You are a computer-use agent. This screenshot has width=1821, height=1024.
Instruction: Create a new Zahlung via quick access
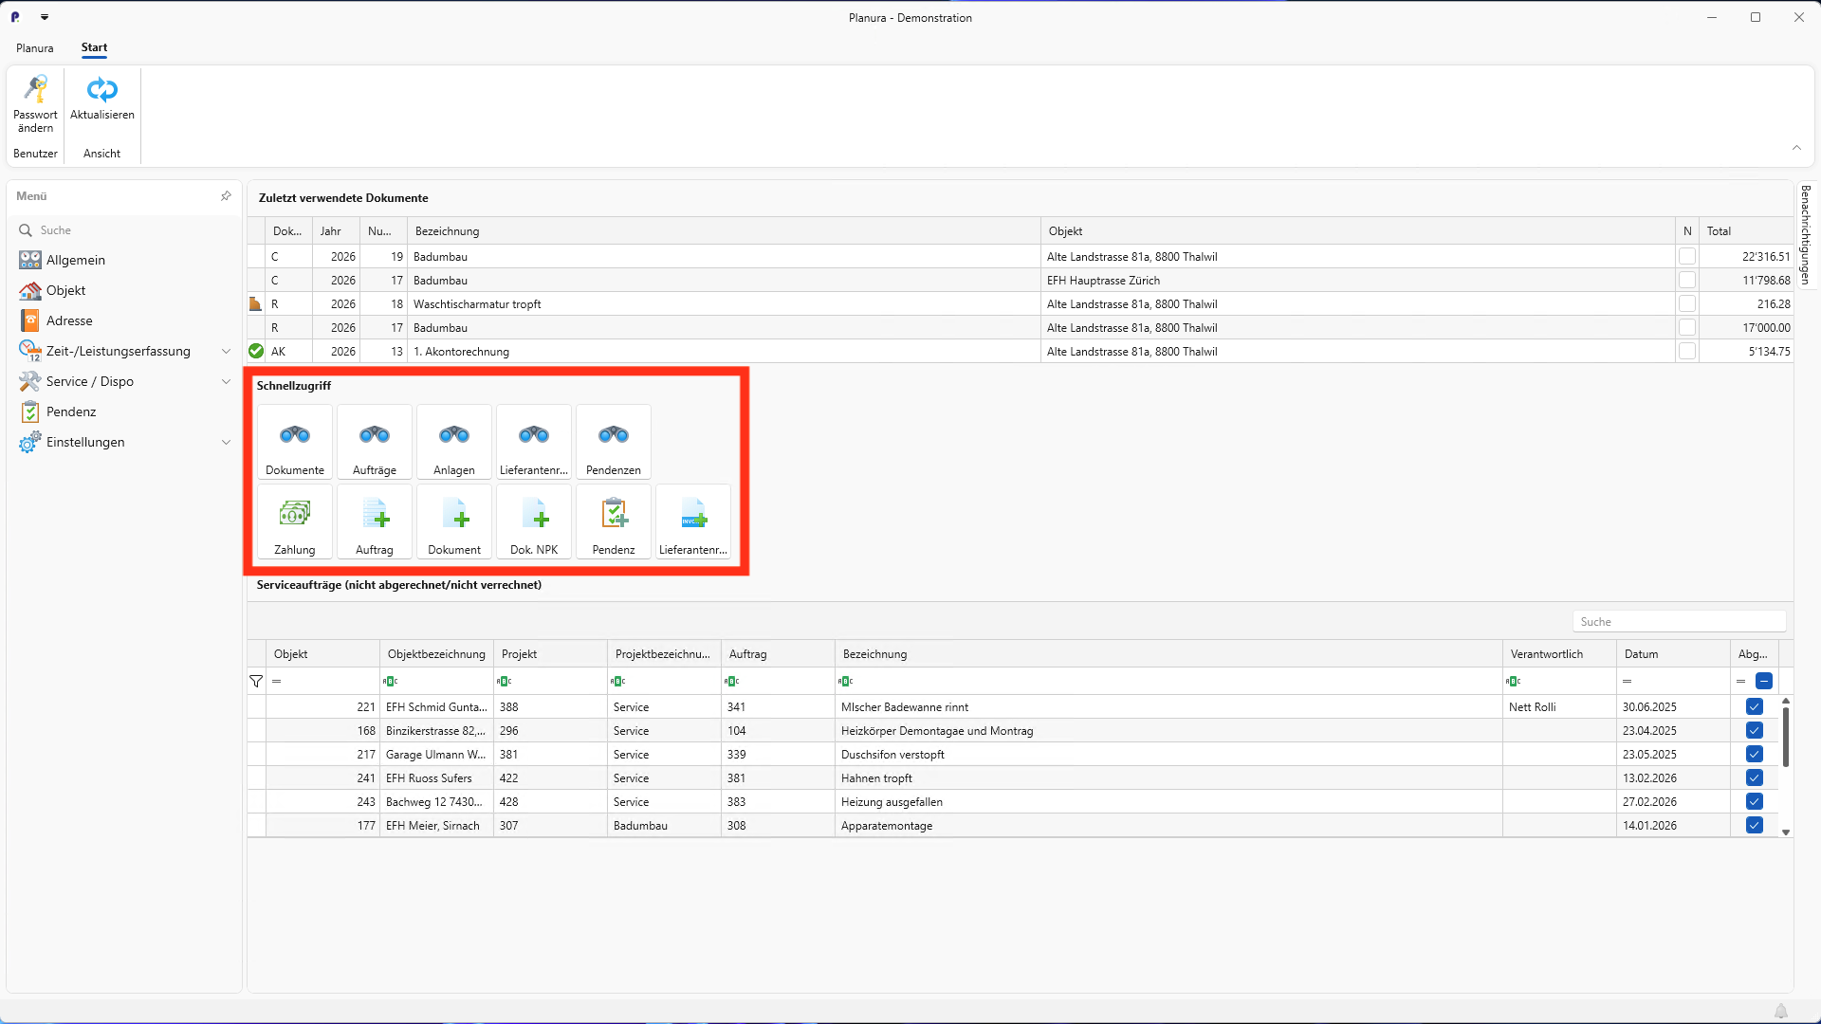point(294,521)
